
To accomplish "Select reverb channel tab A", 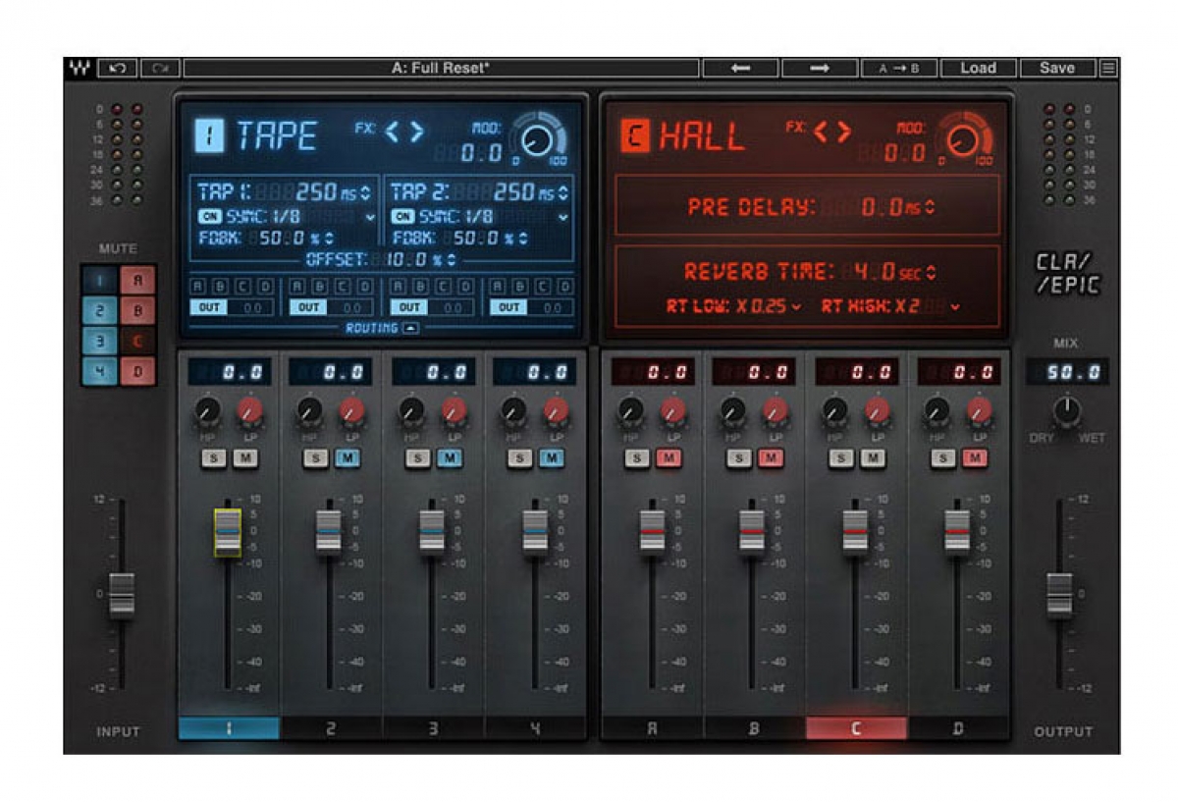I will click(653, 728).
